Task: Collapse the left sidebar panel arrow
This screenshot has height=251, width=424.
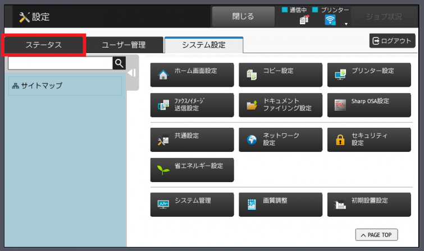Action: click(131, 73)
